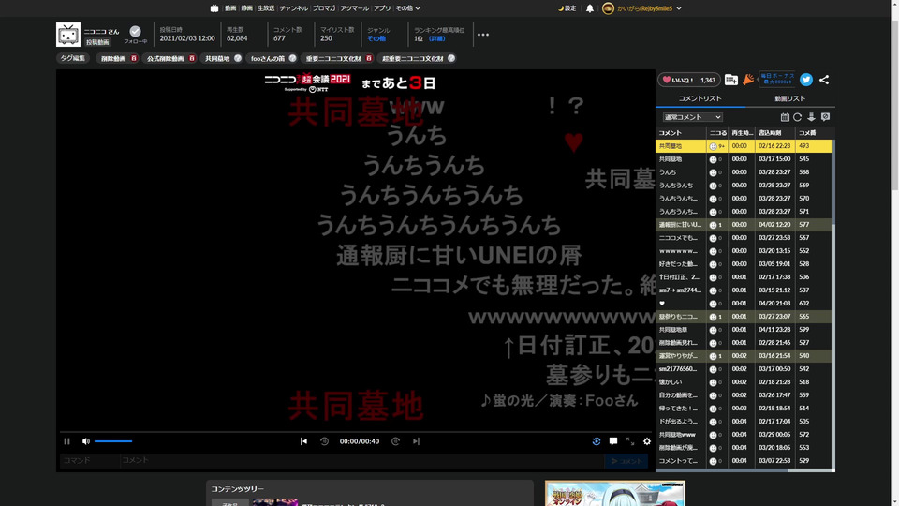Open niconico TV logo in top bar
The image size is (899, 506).
pyautogui.click(x=214, y=8)
